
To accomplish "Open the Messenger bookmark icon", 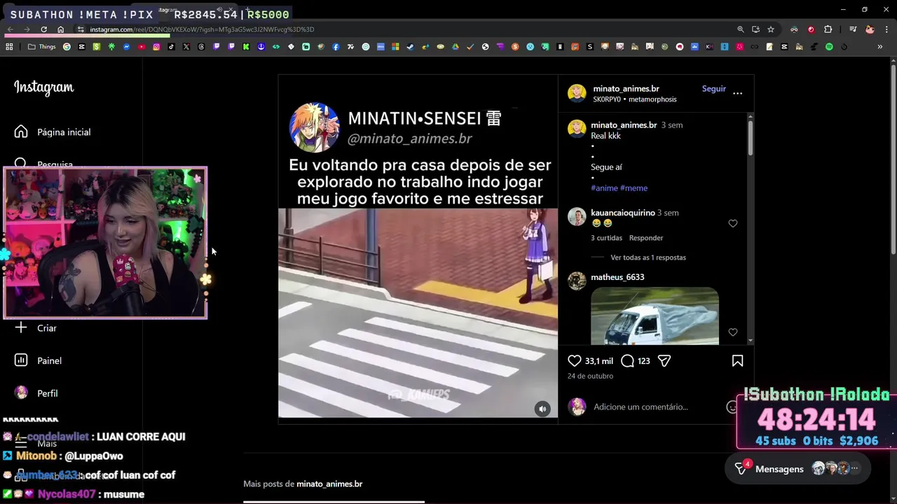I will (127, 47).
